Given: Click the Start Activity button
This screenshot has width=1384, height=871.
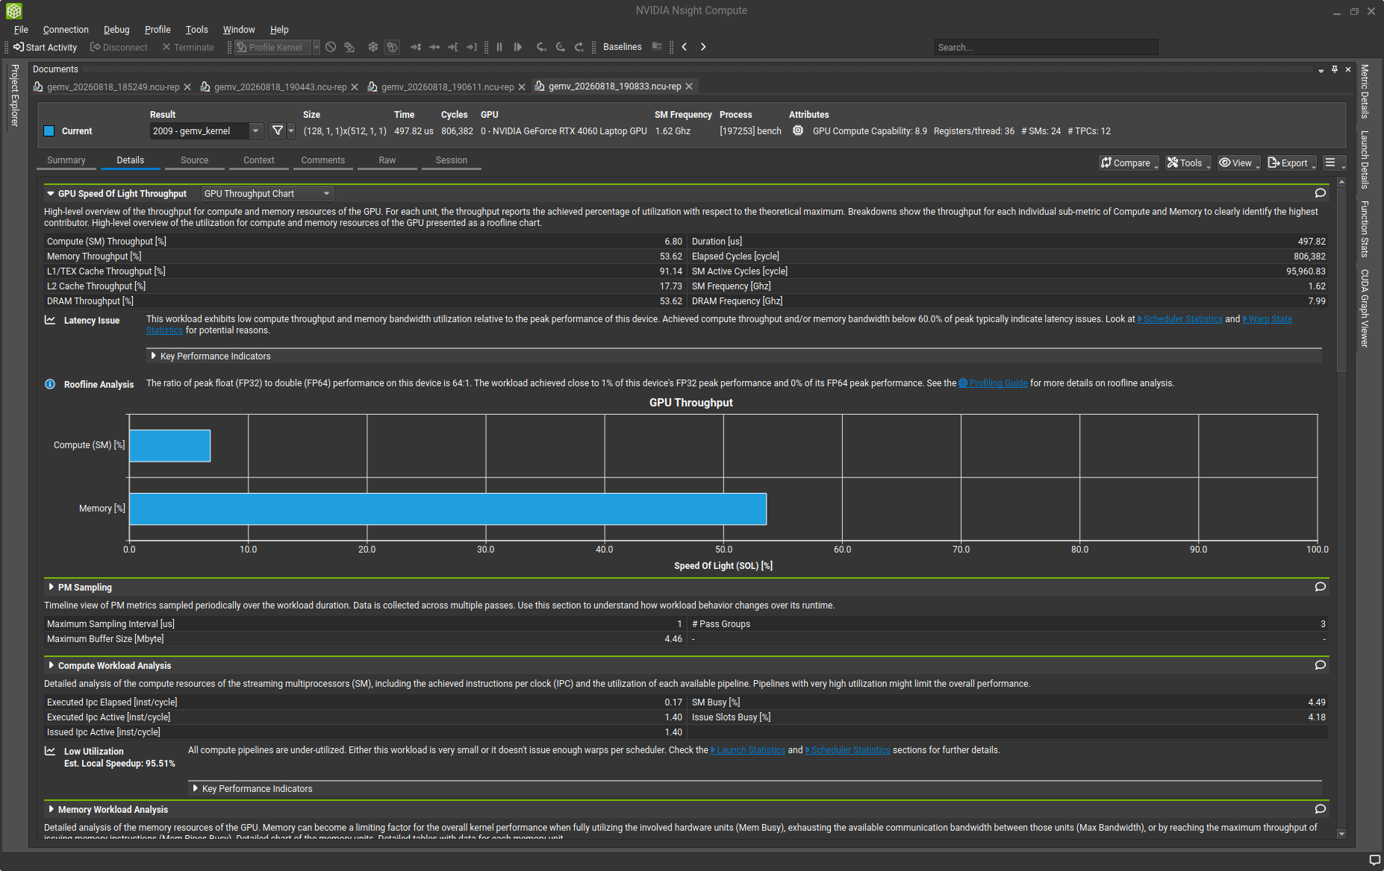Looking at the screenshot, I should [45, 47].
